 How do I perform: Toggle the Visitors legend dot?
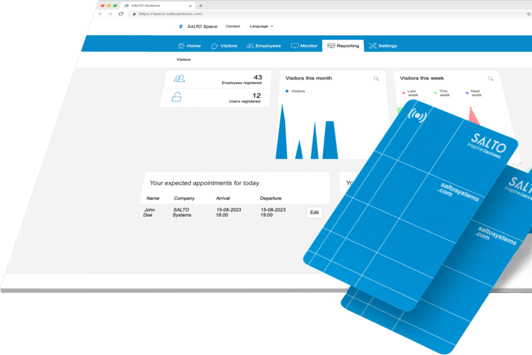[x=287, y=91]
